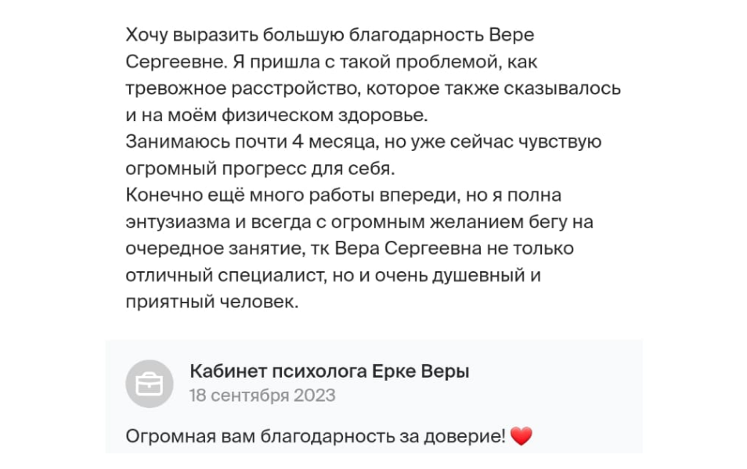The height and width of the screenshot is (469, 747).
Task: Click the word Вере in first line
Action: [x=511, y=34]
